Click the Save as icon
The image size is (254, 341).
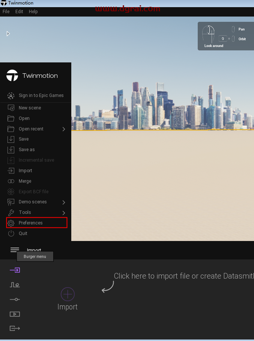point(11,150)
